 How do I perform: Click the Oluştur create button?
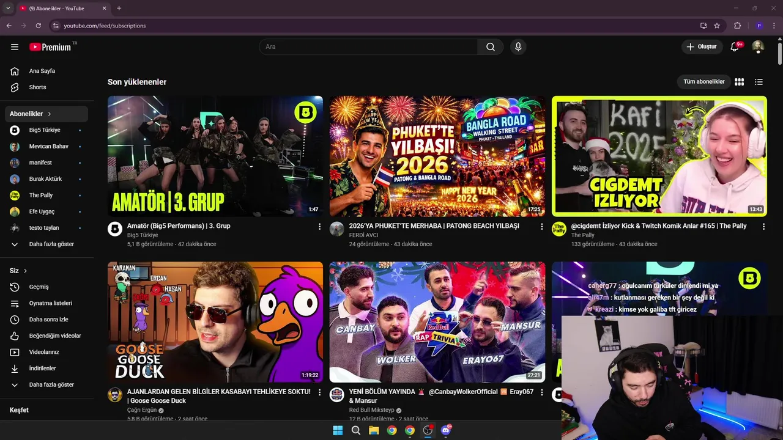(x=701, y=47)
